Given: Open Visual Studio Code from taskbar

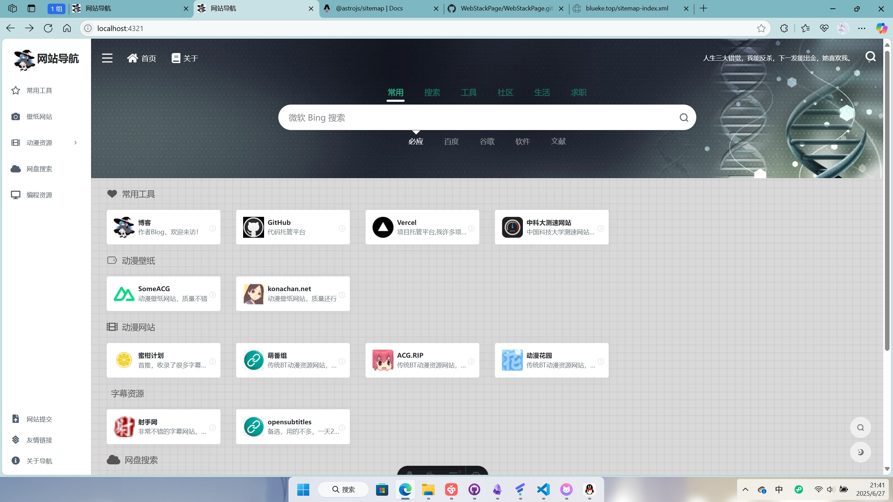Looking at the screenshot, I should pyautogui.click(x=543, y=489).
